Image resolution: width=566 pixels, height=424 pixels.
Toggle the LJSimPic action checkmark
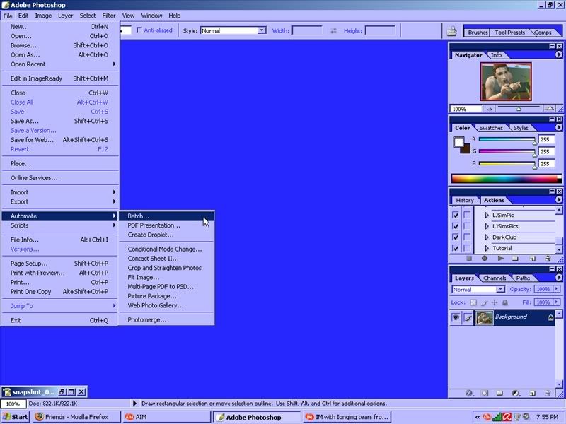(456, 215)
